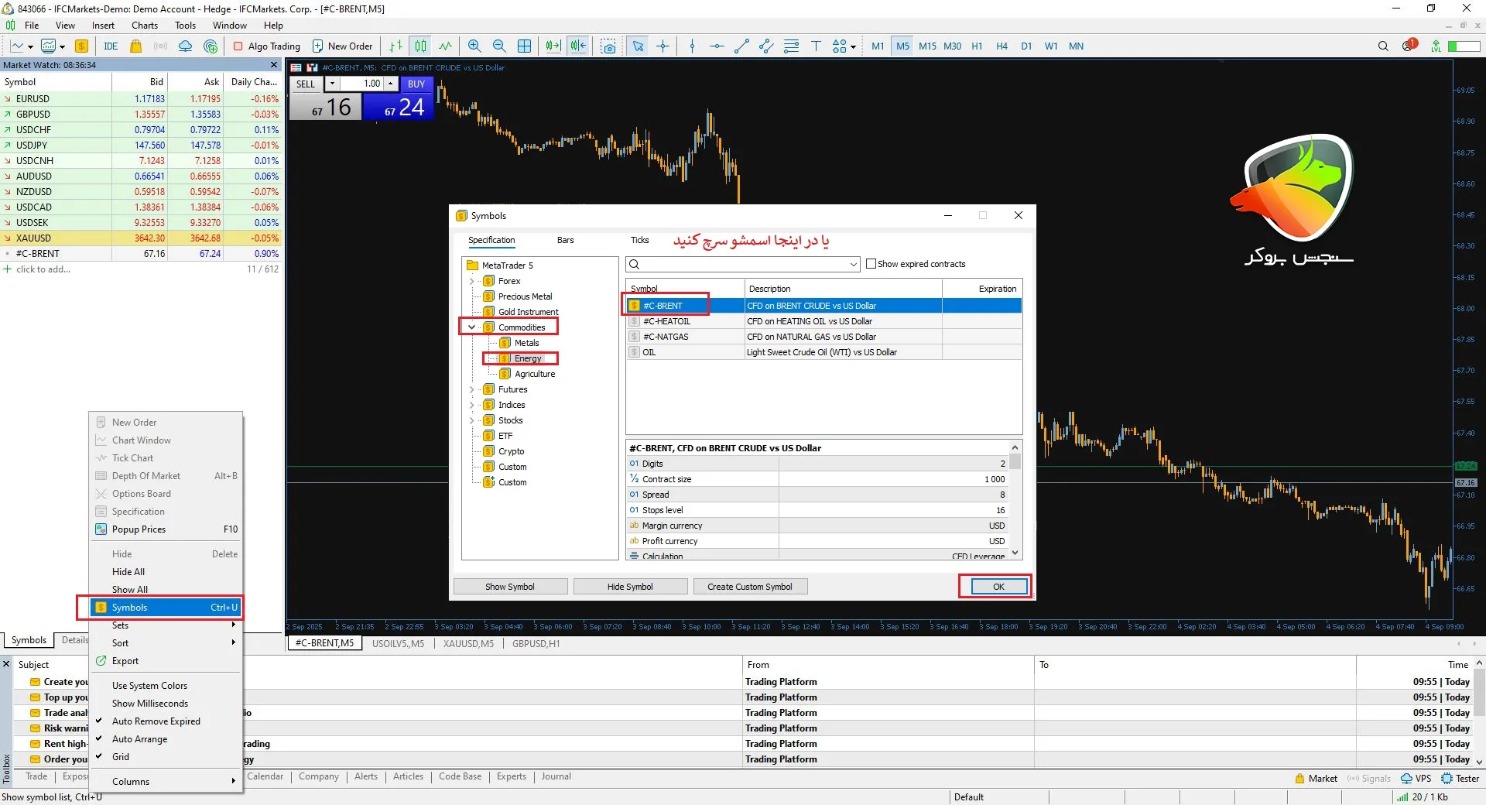Open the search magnifier in toolbar
The height and width of the screenshot is (805, 1486).
1383,46
